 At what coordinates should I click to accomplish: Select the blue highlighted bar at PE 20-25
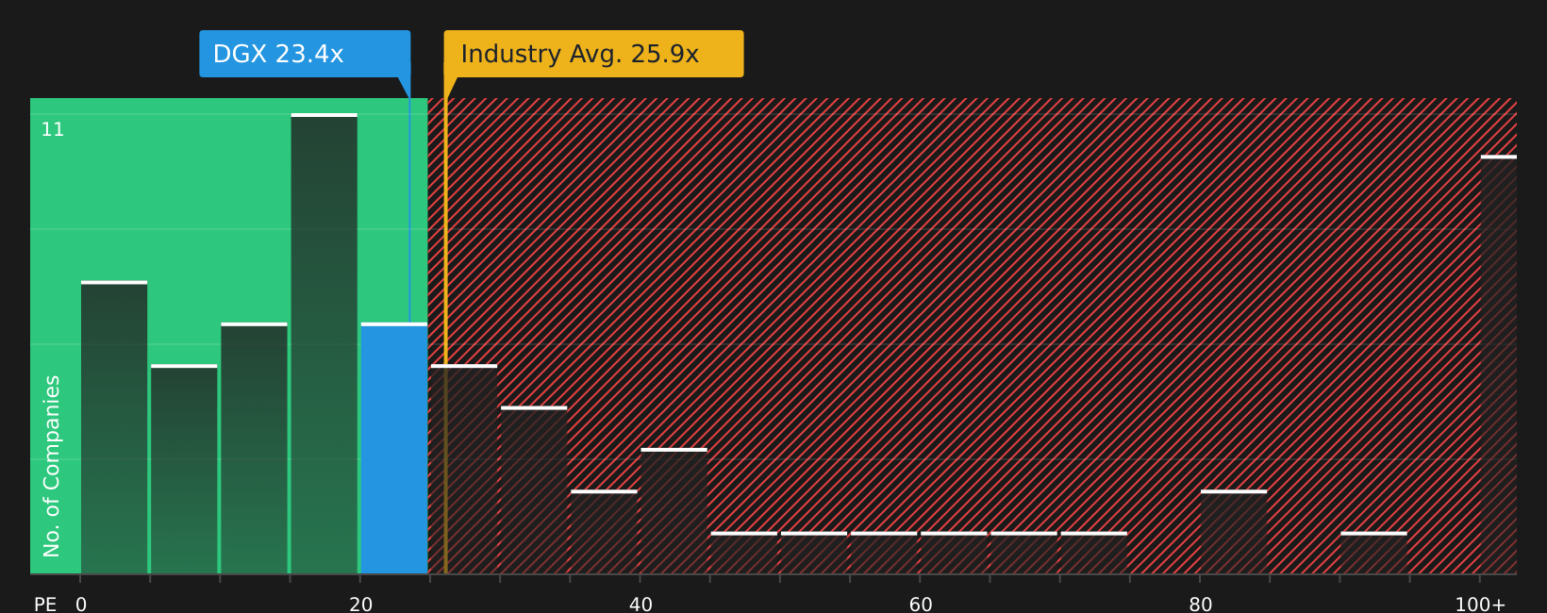pyautogui.click(x=394, y=449)
